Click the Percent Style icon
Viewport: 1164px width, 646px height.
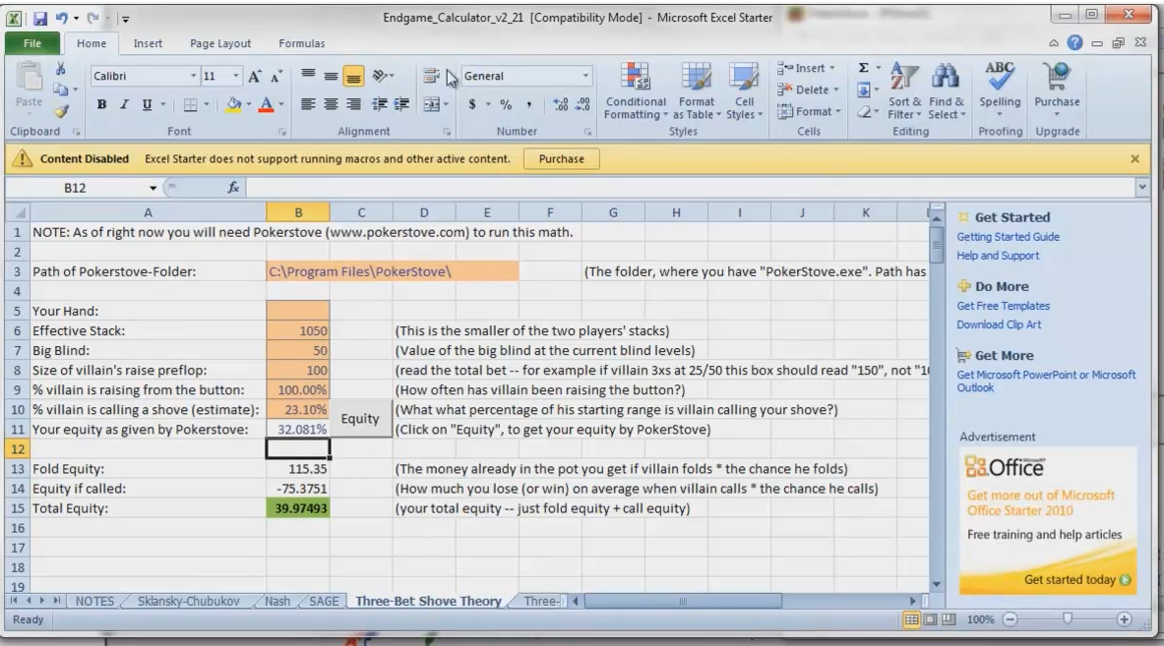[x=506, y=104]
